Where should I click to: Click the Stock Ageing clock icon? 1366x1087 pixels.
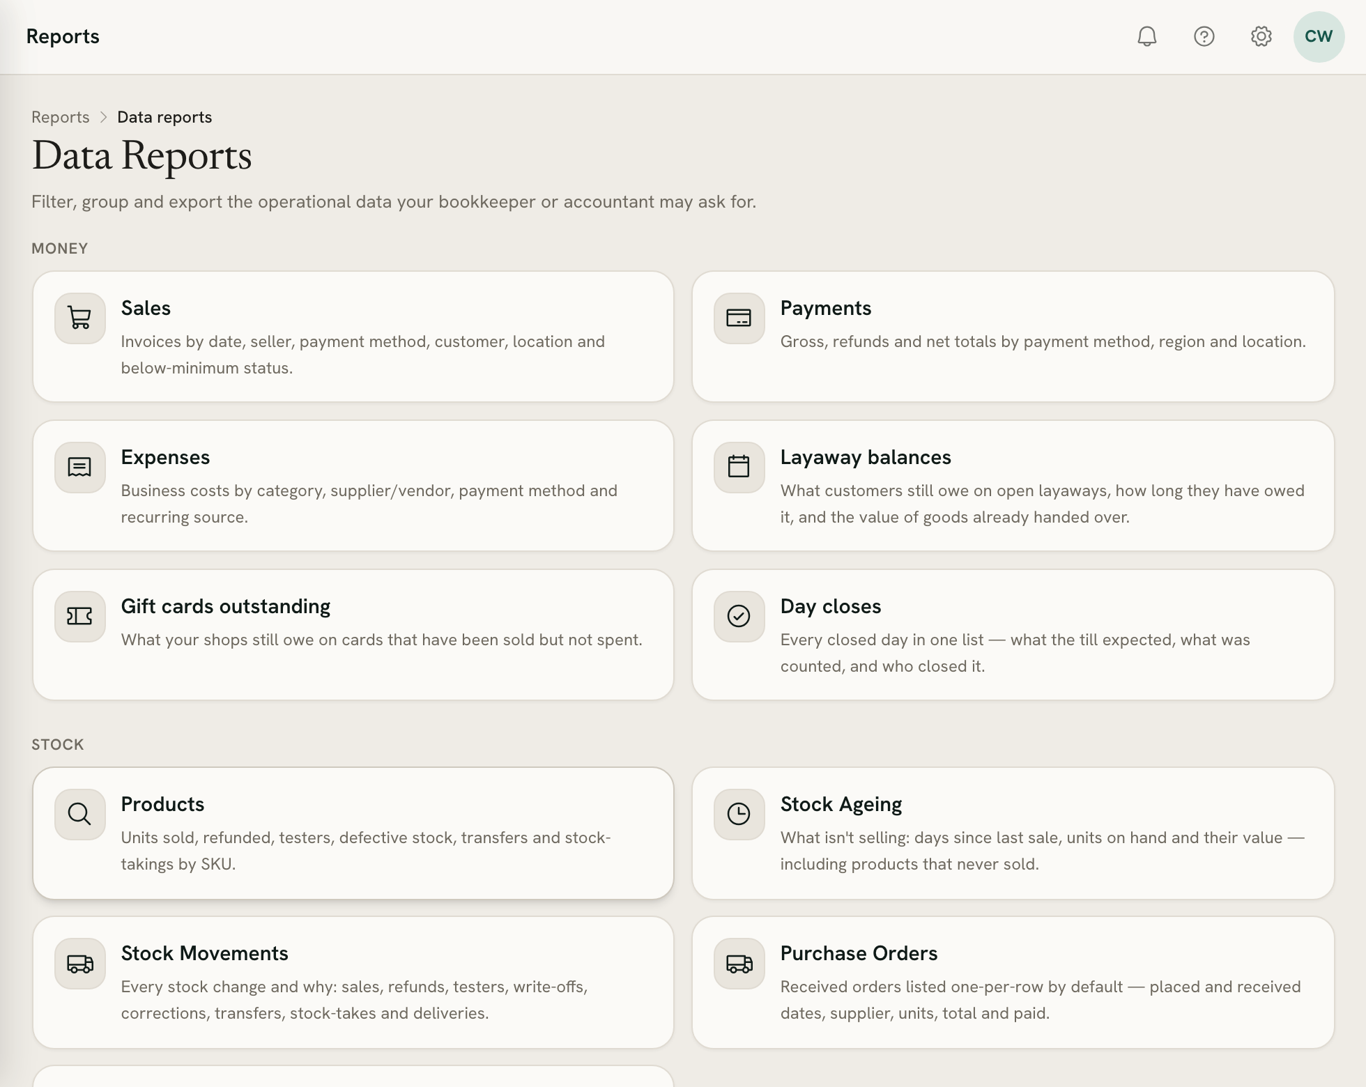click(x=739, y=815)
